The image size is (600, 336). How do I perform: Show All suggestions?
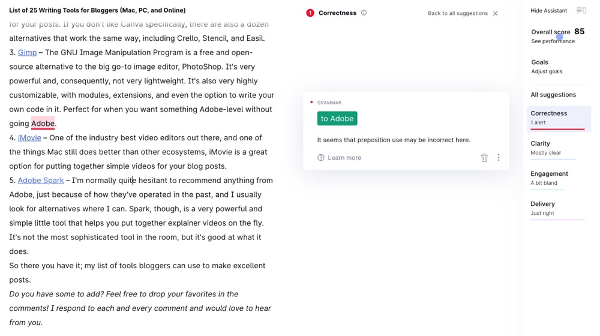[553, 95]
